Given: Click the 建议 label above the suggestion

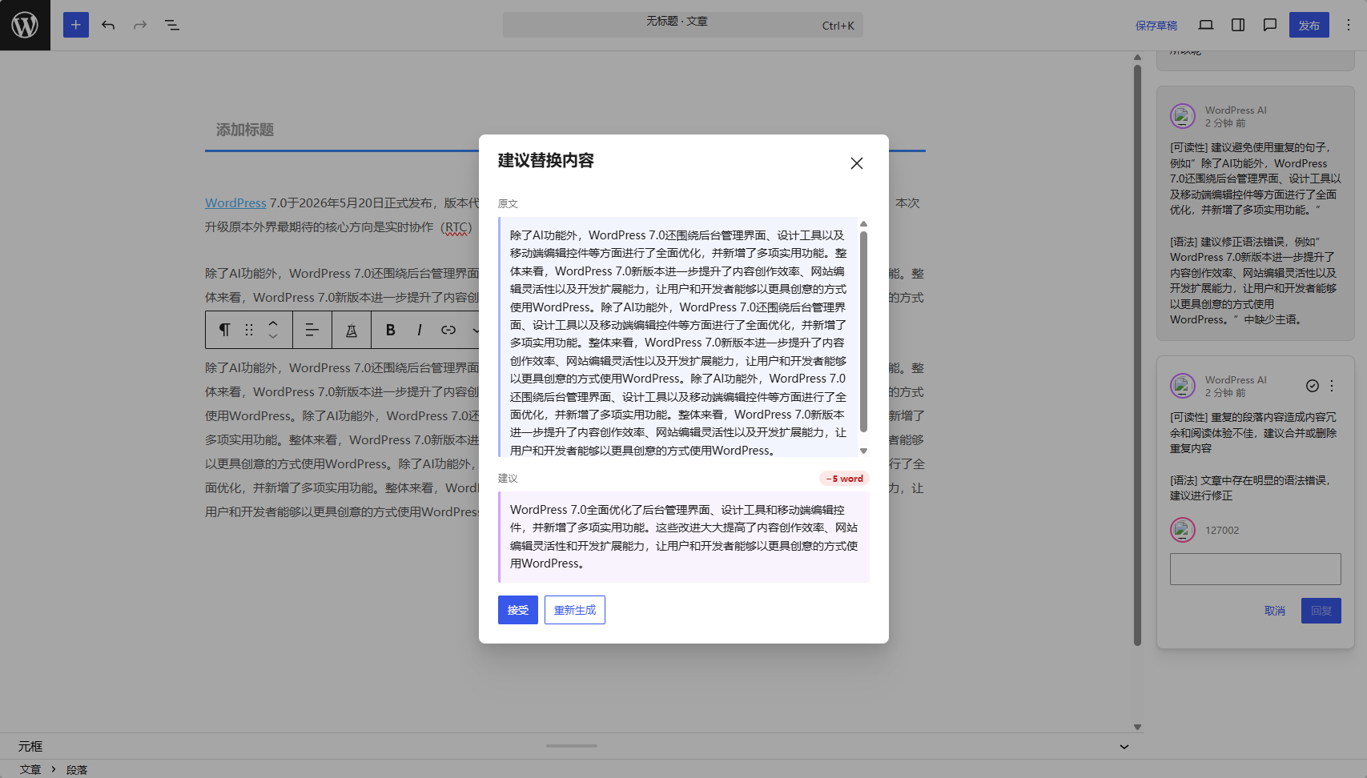Looking at the screenshot, I should [508, 479].
